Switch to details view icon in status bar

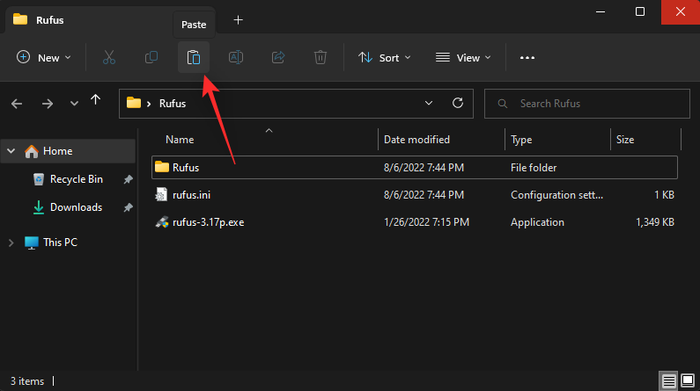pyautogui.click(x=668, y=381)
